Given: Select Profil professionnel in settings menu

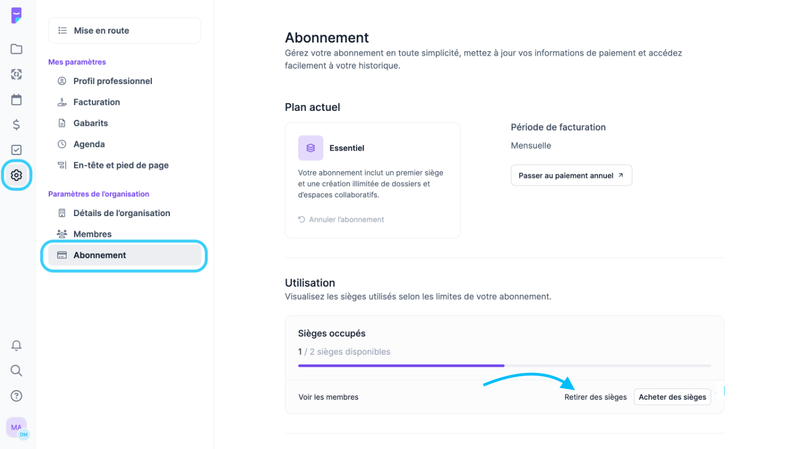Looking at the screenshot, I should pos(112,81).
